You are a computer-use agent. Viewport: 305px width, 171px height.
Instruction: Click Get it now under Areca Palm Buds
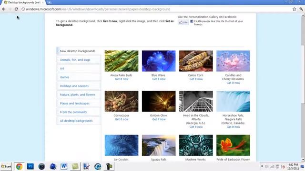(x=122, y=79)
